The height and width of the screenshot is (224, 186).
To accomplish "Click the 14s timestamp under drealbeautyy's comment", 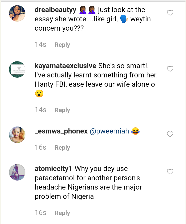I will click(41, 44).
